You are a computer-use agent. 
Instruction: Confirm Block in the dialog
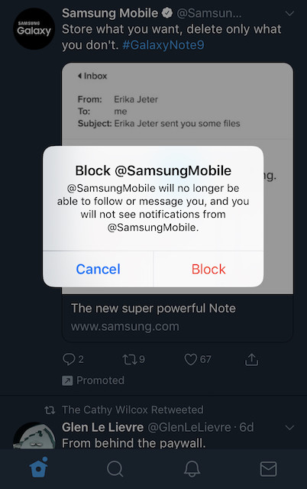[208, 269]
